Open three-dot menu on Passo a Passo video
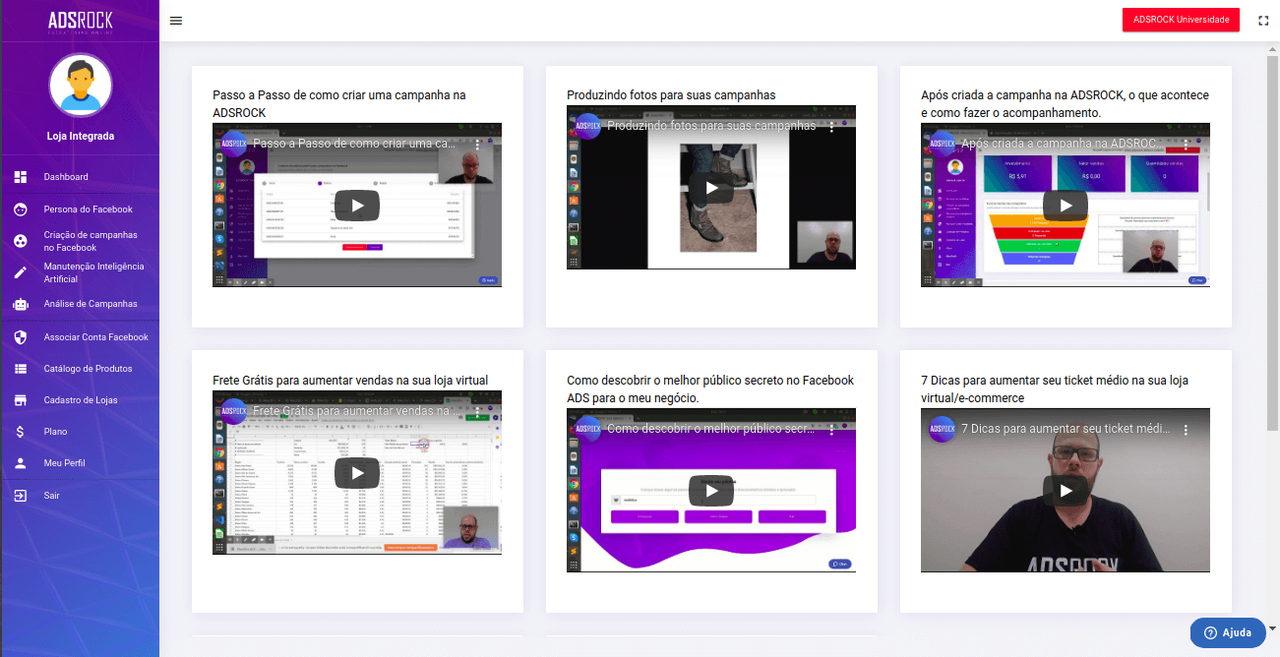Screen dimensions: 1280x657 point(477,145)
